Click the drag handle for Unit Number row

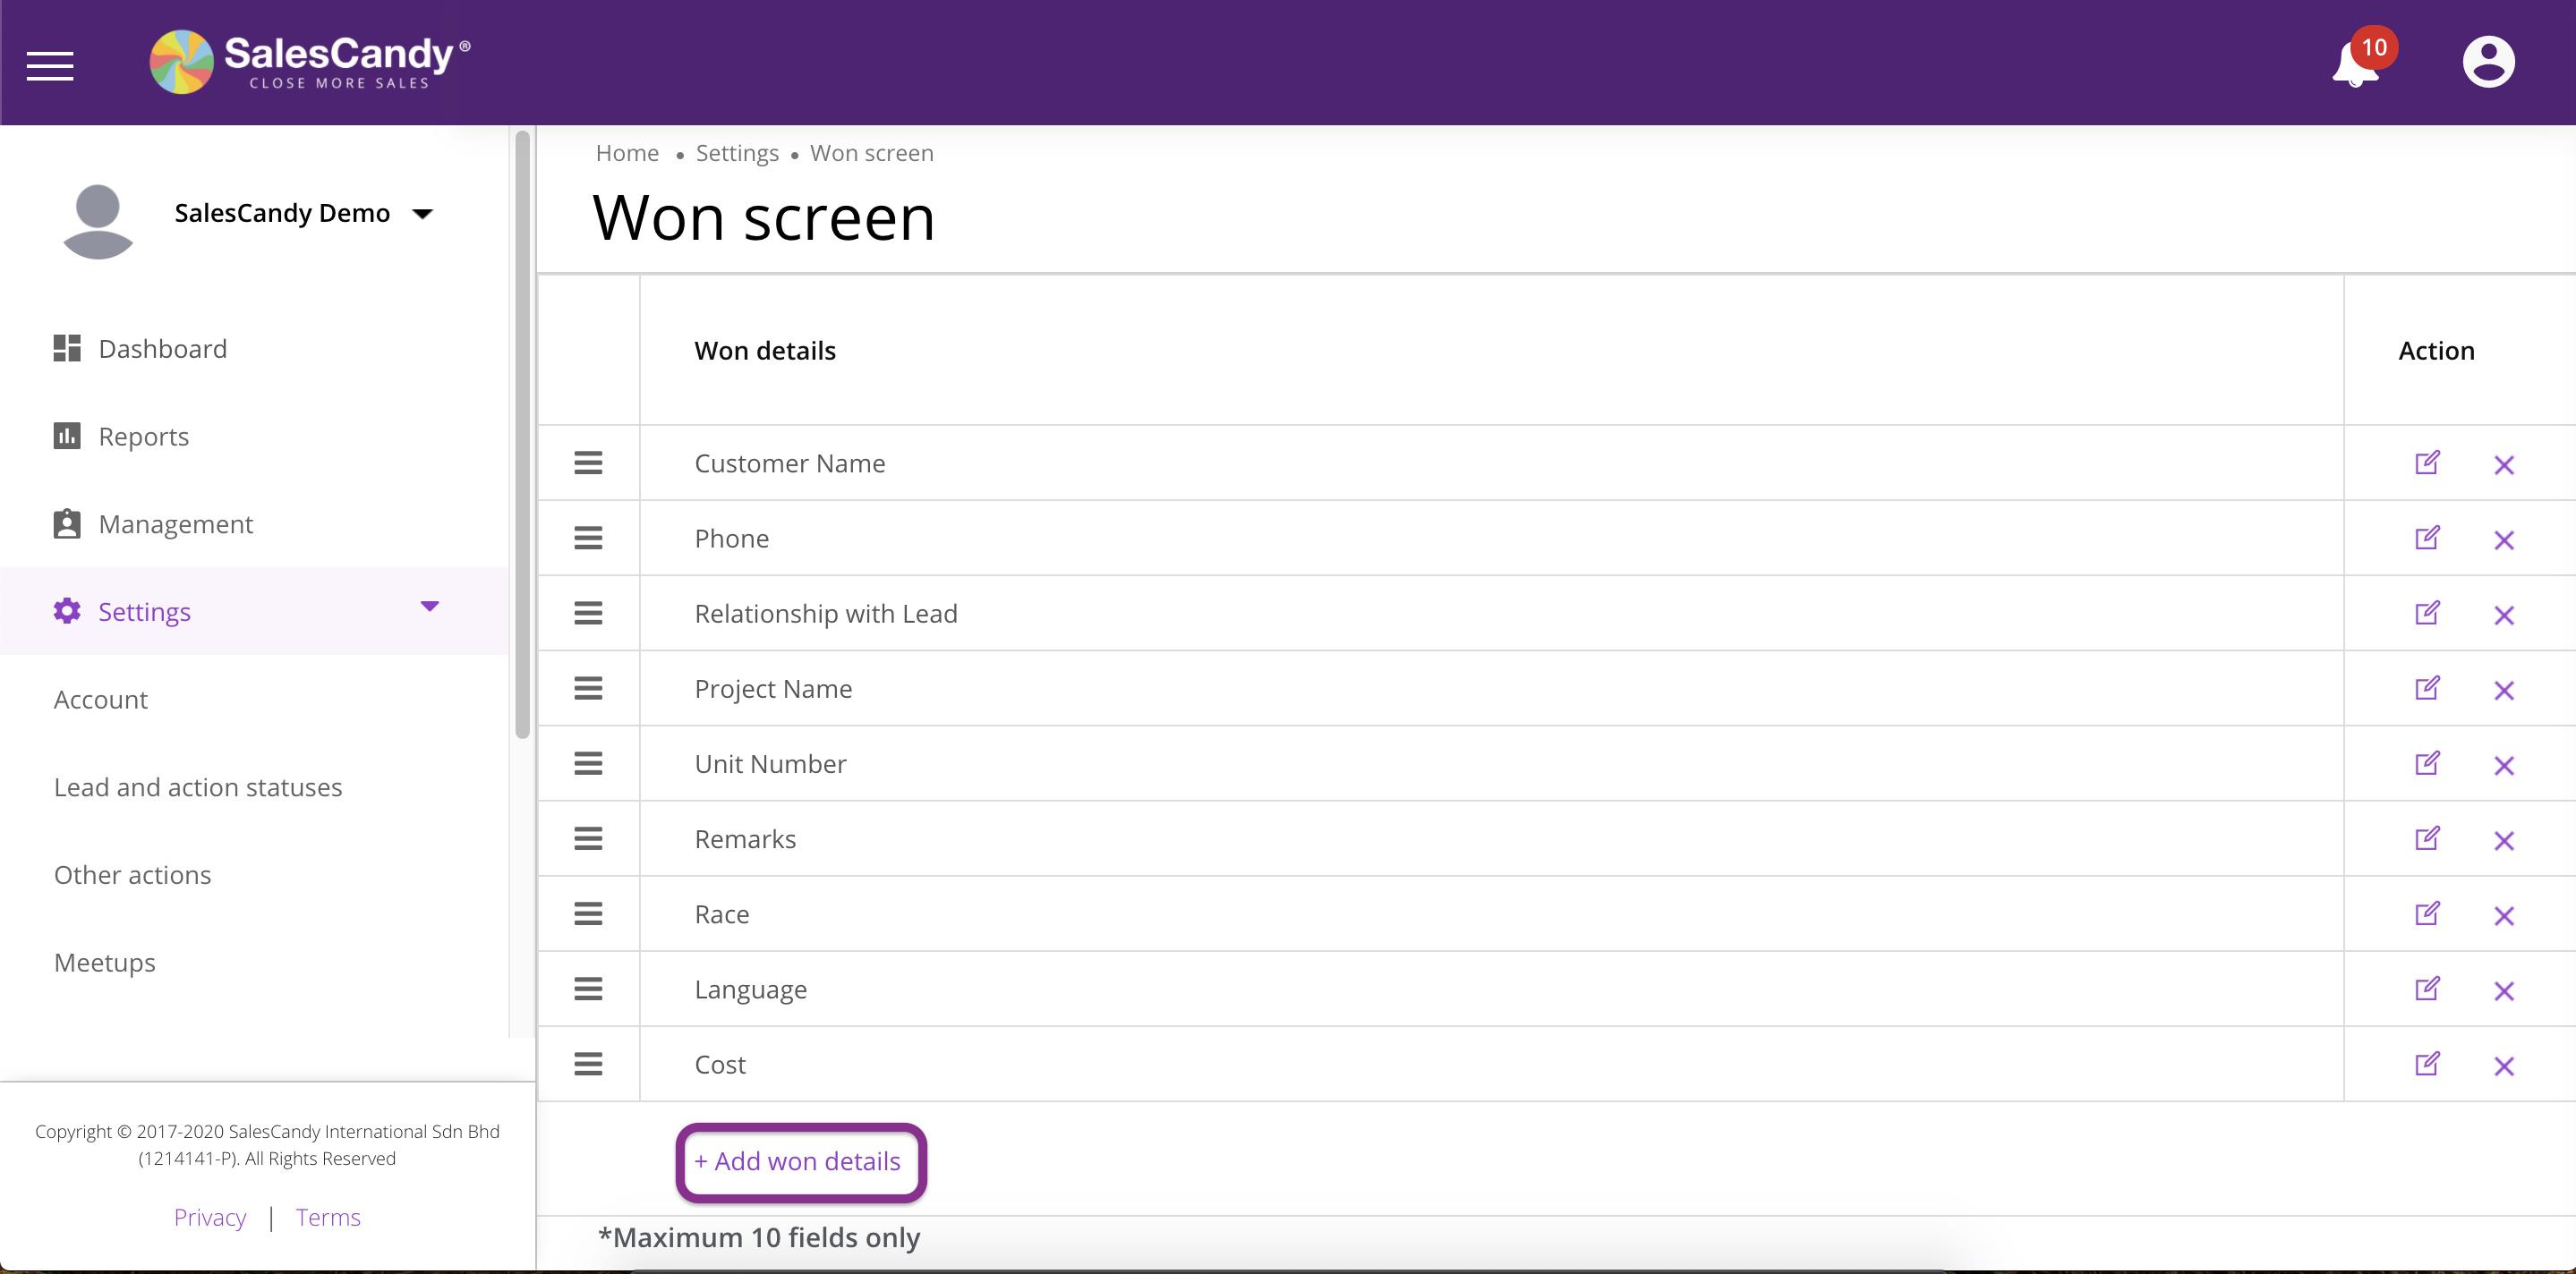(x=588, y=764)
